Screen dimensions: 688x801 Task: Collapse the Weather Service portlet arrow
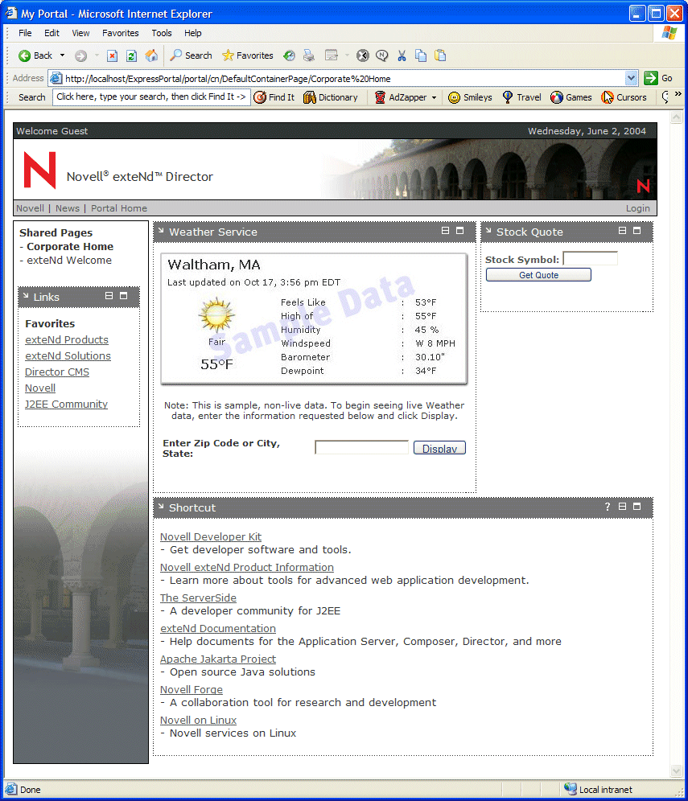click(161, 231)
